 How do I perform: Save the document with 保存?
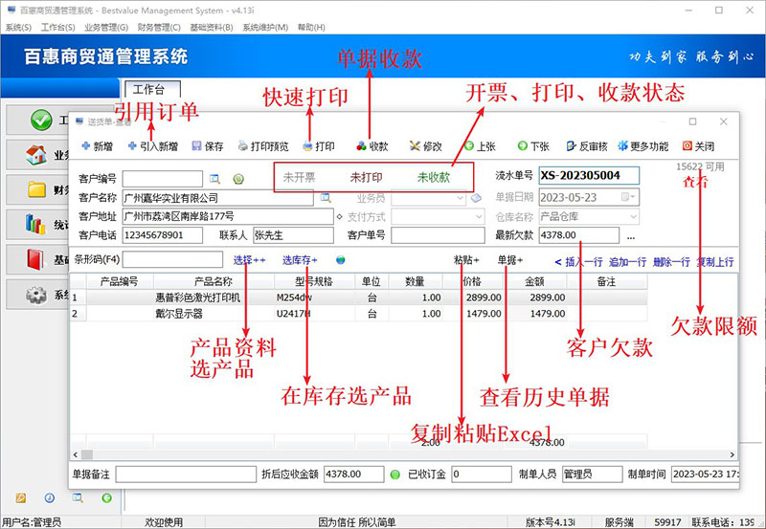(x=208, y=146)
